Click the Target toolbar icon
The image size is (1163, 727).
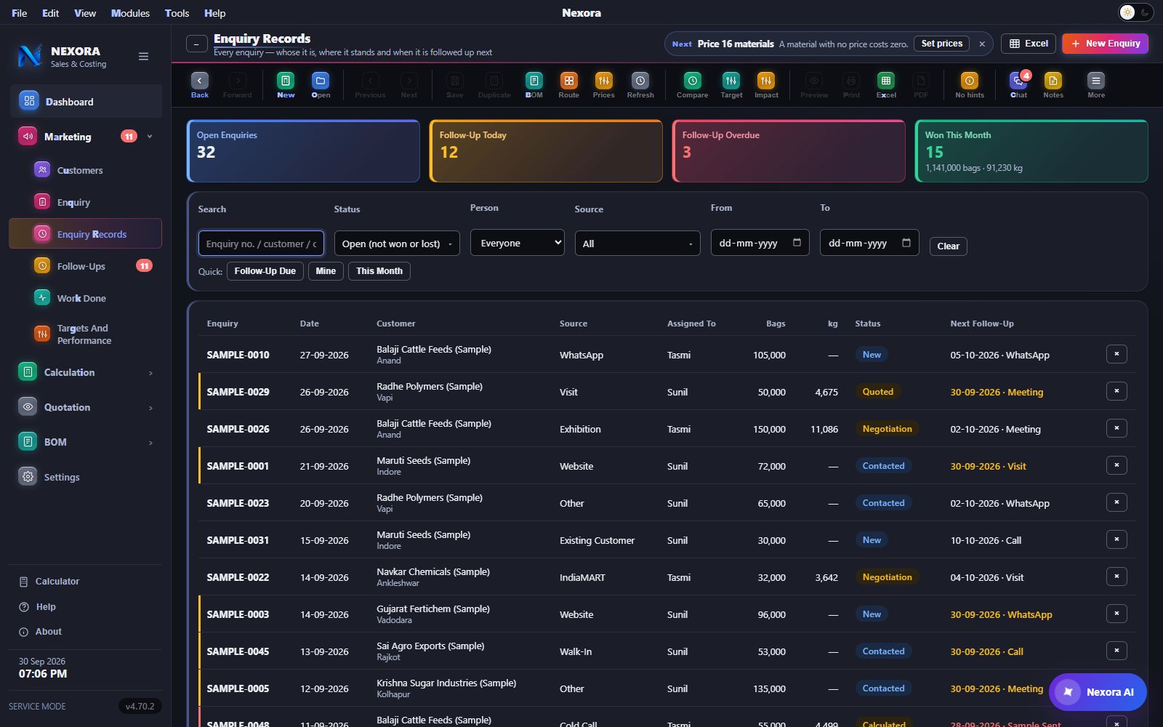[x=731, y=85]
